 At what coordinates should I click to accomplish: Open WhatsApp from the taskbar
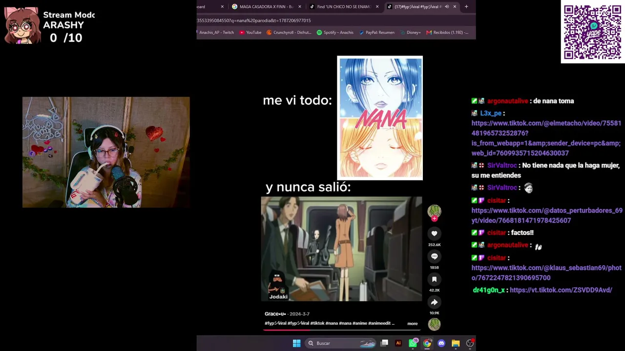click(x=413, y=343)
